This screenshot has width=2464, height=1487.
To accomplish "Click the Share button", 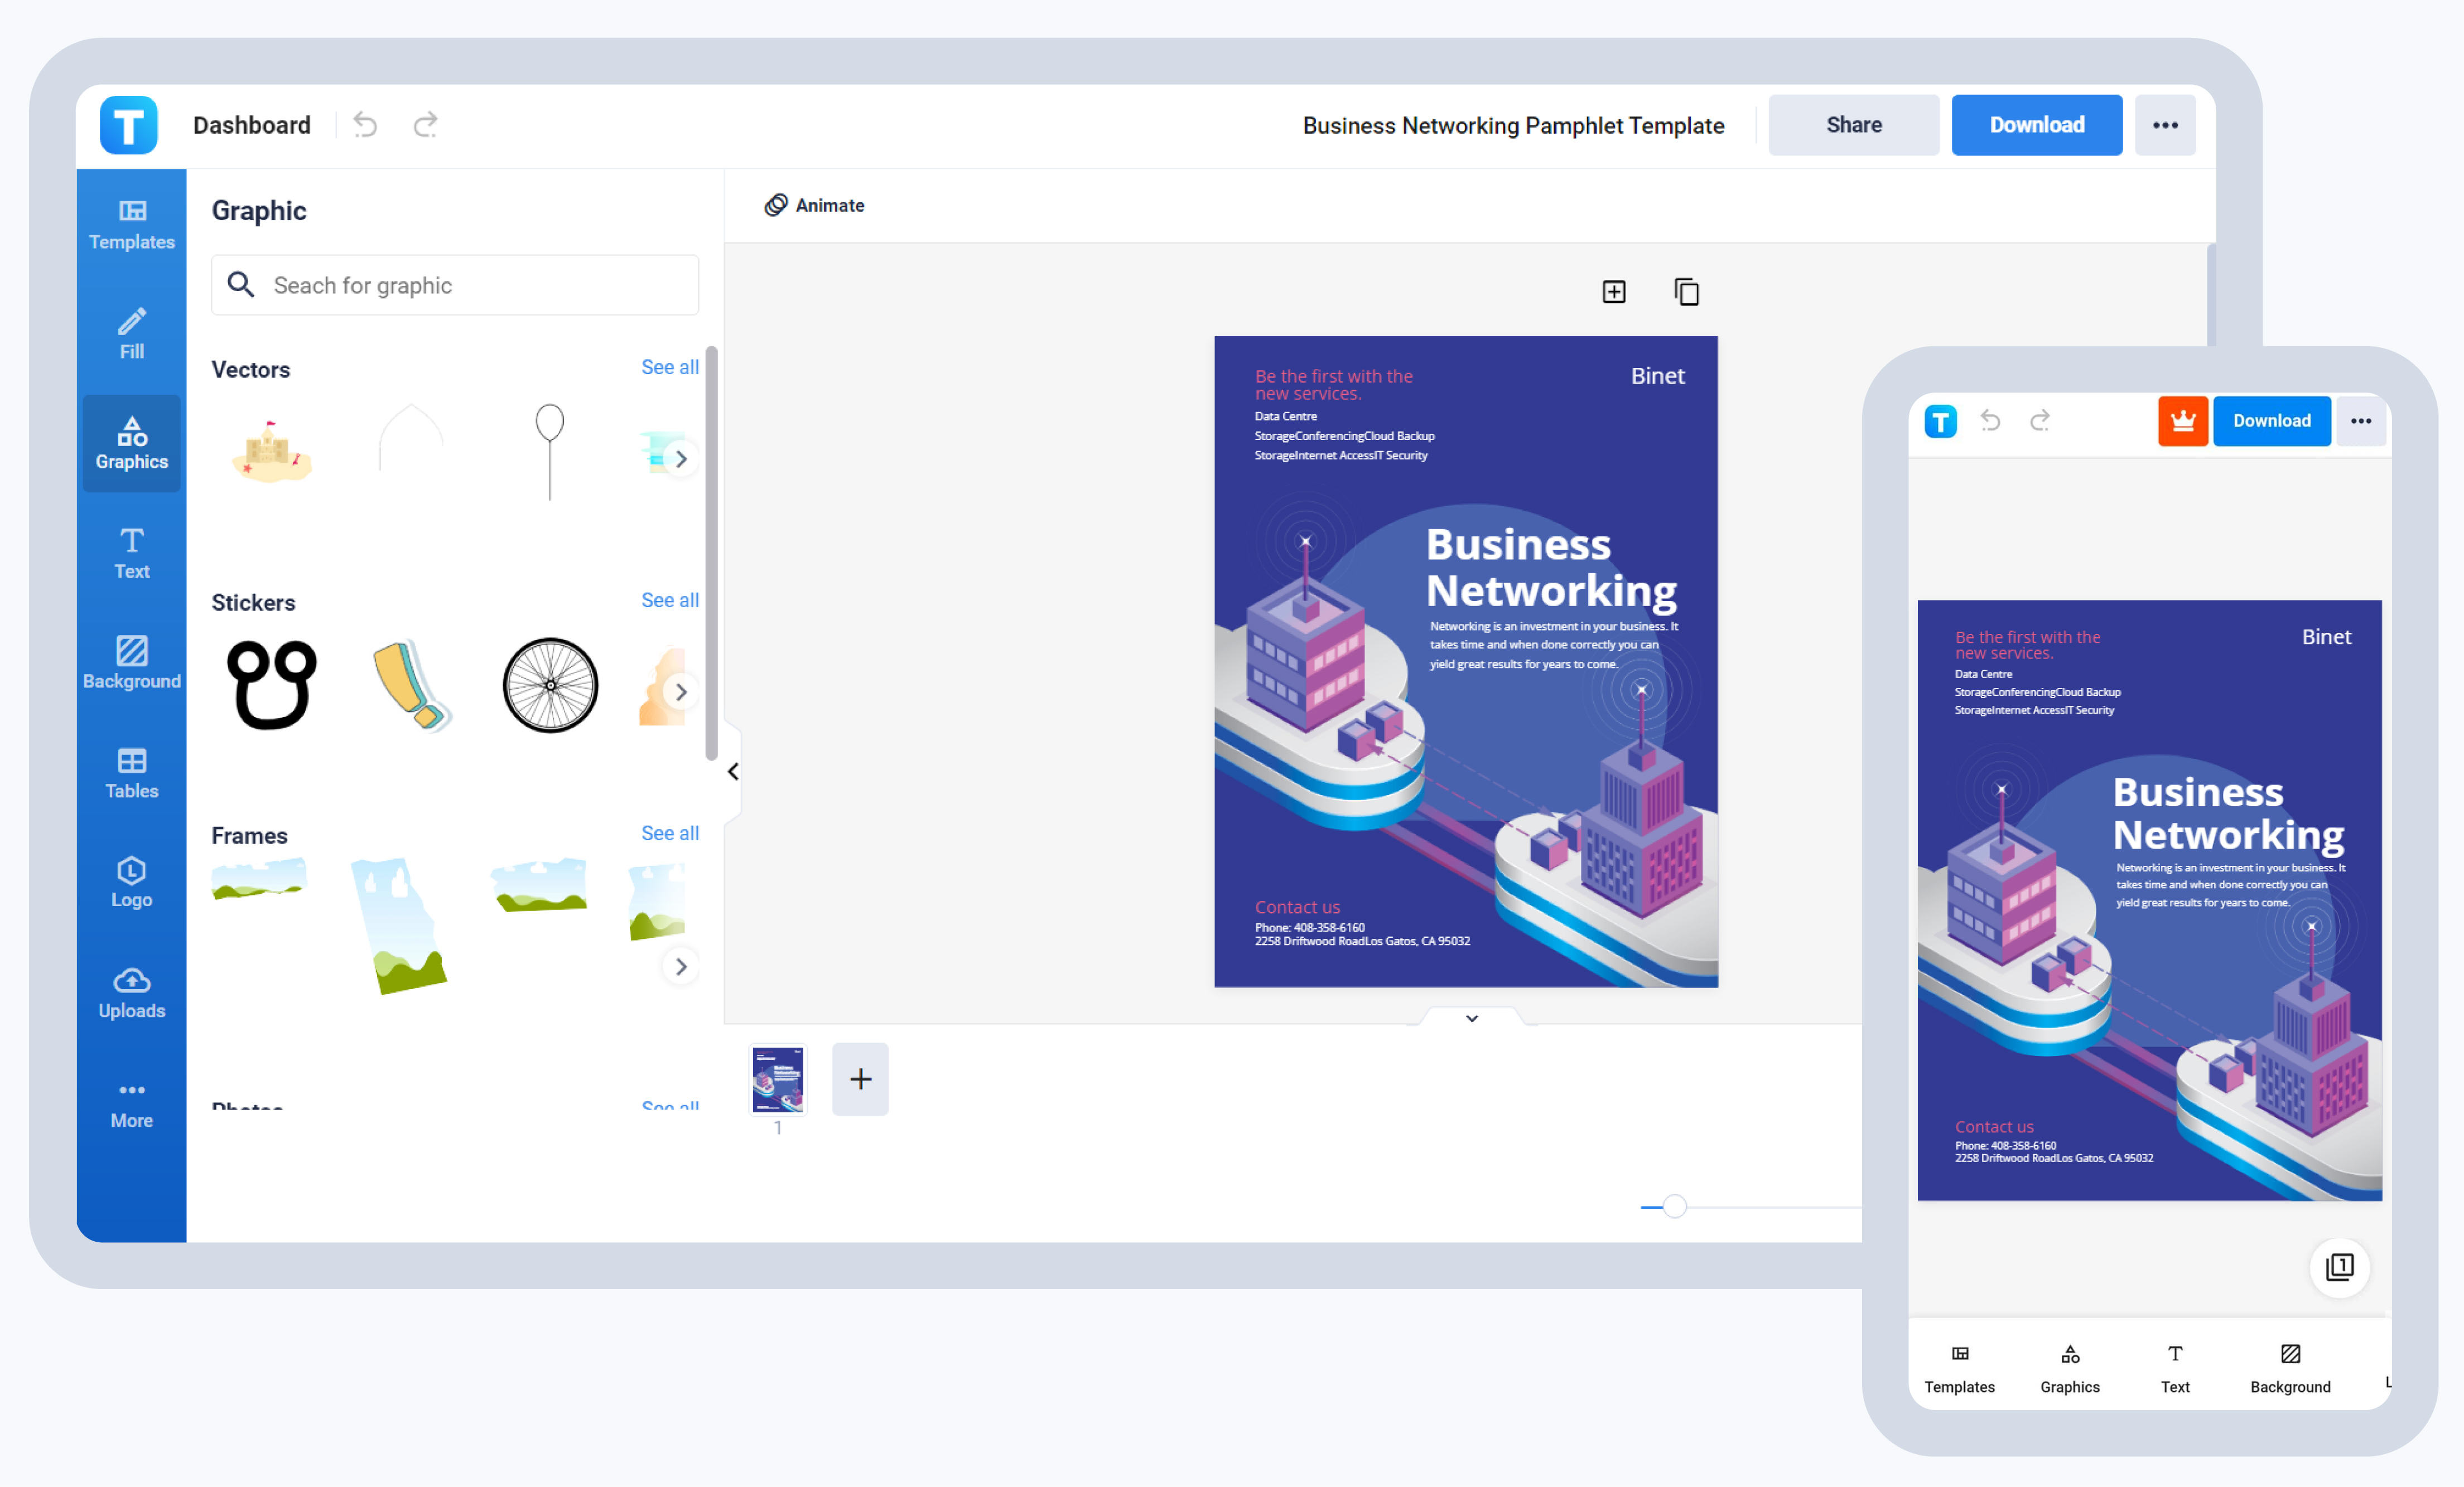I will [1853, 124].
